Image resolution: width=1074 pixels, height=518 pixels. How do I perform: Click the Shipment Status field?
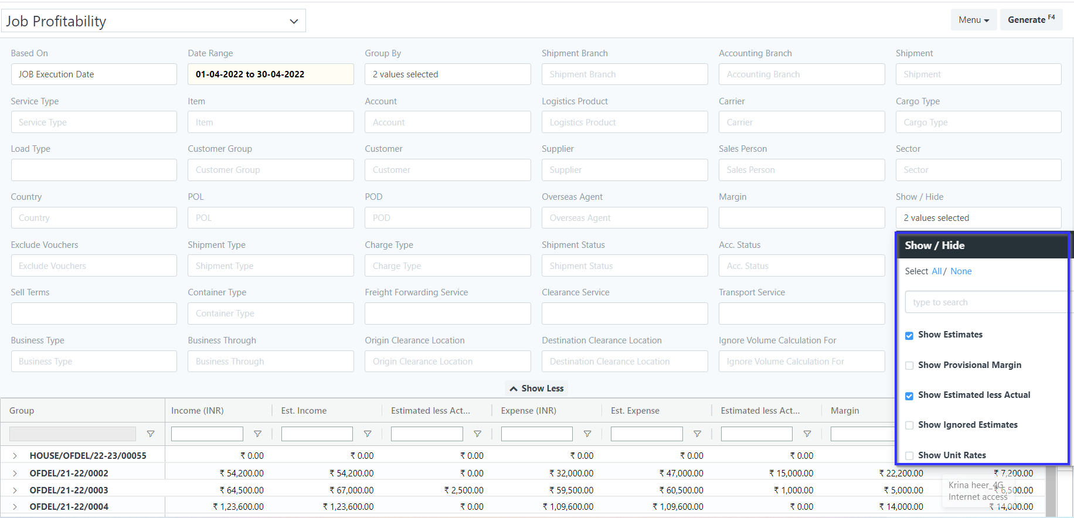click(625, 266)
